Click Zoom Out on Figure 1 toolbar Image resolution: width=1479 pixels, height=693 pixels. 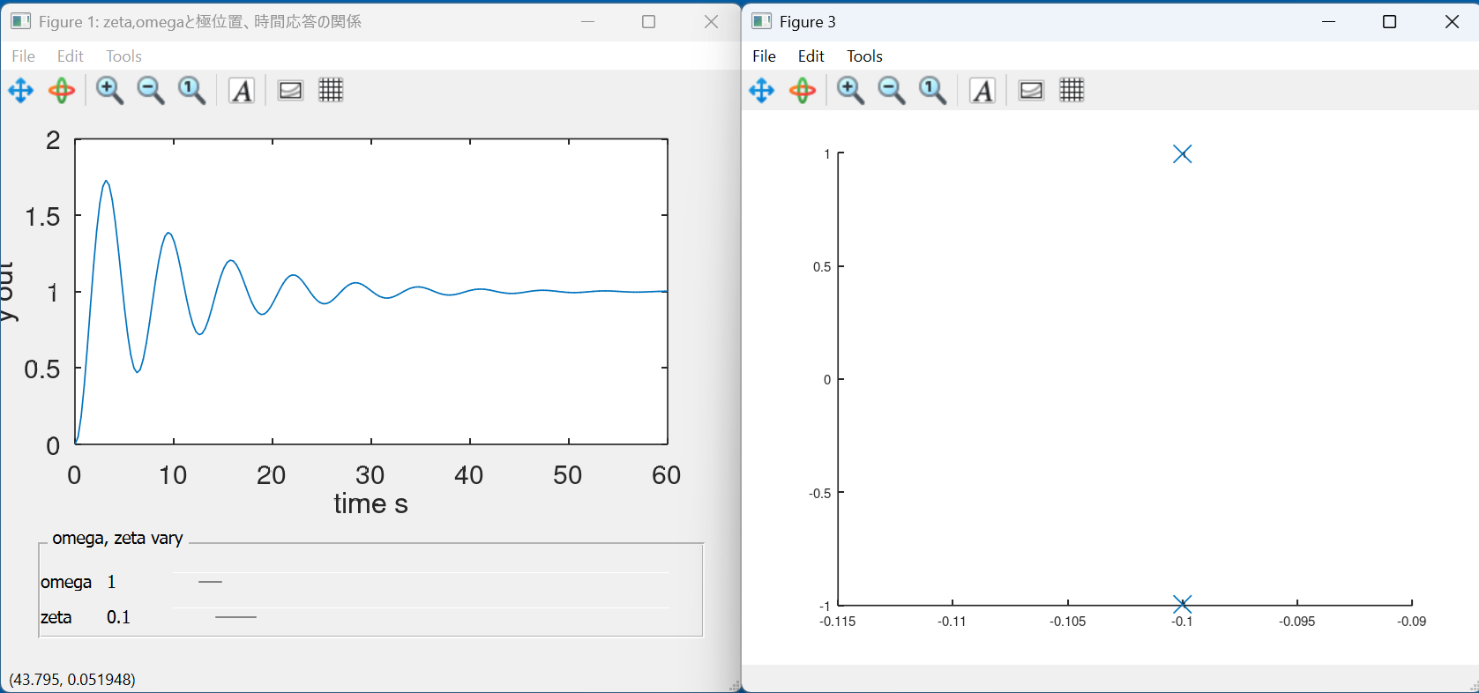point(151,91)
